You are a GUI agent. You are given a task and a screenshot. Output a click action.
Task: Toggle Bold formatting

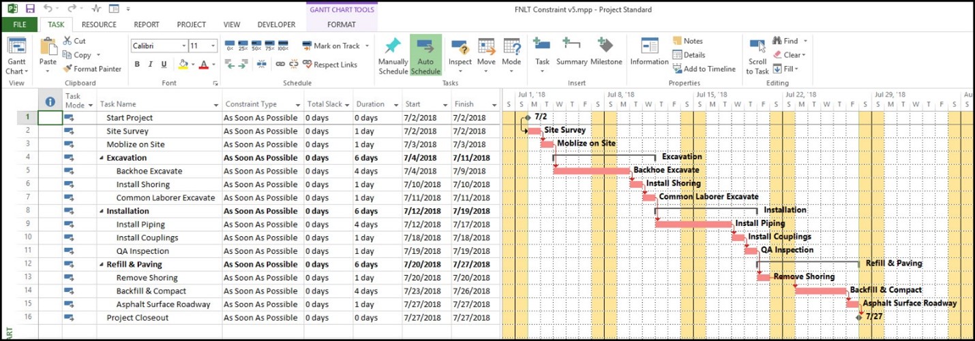(137, 64)
